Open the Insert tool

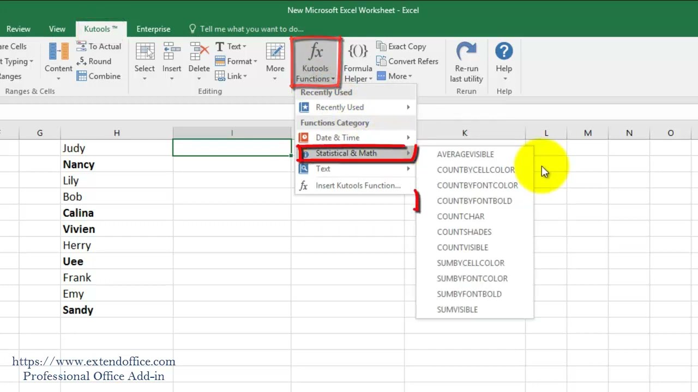(x=171, y=62)
